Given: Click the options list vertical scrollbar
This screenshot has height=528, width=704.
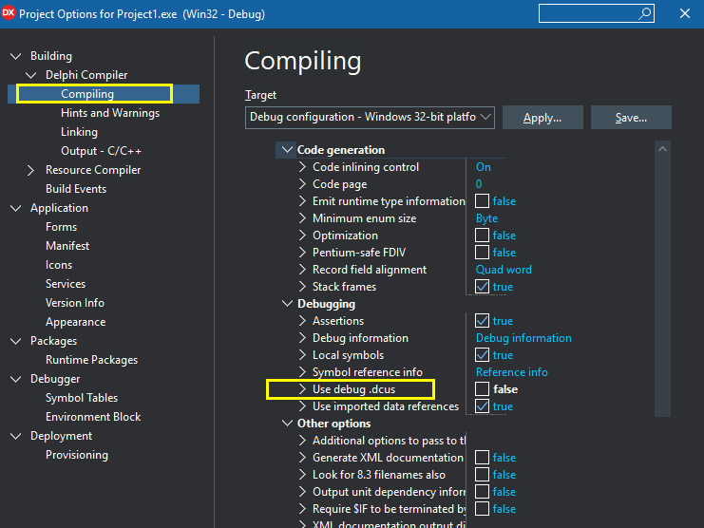Looking at the screenshot, I should (662, 332).
